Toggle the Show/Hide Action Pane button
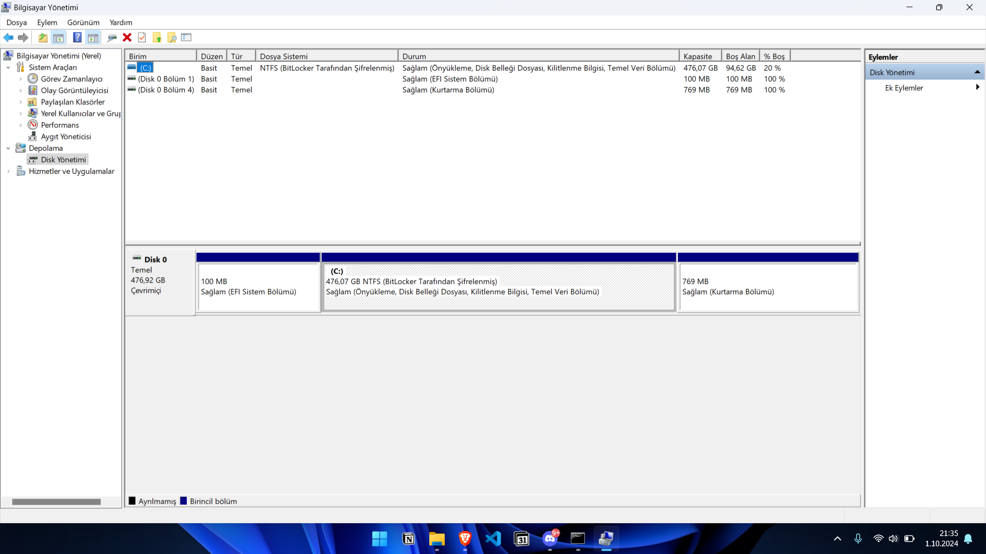Image resolution: width=986 pixels, height=554 pixels. click(x=93, y=37)
